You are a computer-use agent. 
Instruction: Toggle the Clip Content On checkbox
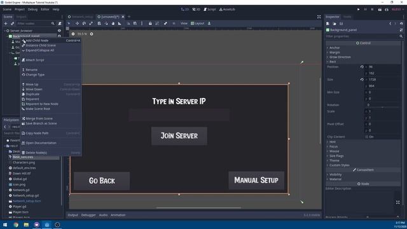coord(367,137)
